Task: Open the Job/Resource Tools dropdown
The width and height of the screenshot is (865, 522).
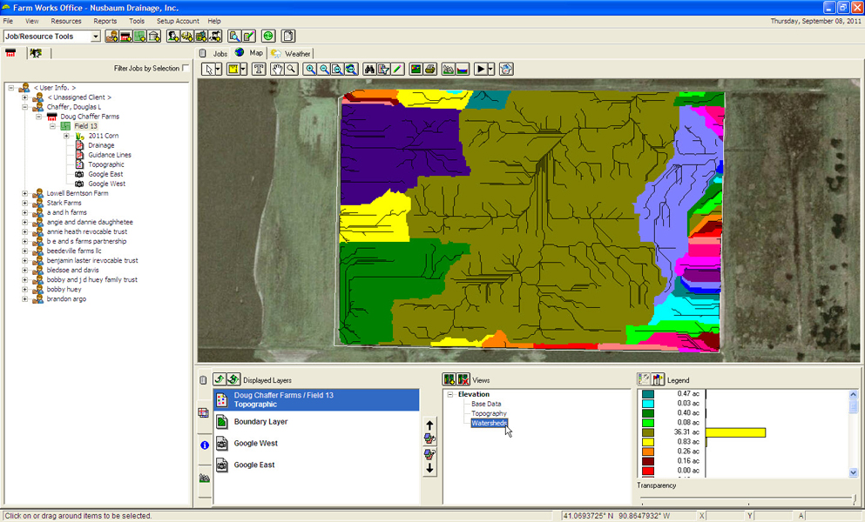Action: 96,37
